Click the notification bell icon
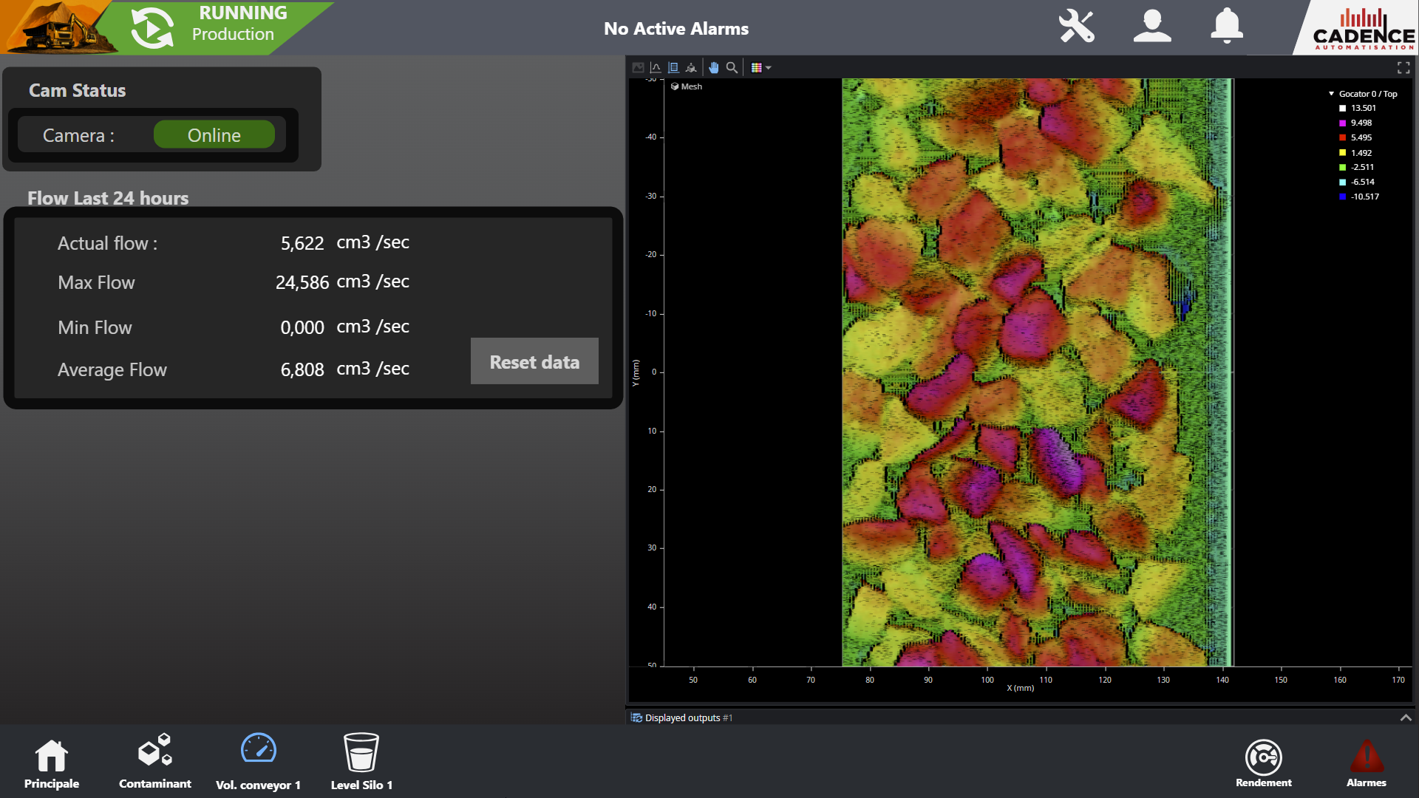This screenshot has width=1419, height=798. 1226,27
